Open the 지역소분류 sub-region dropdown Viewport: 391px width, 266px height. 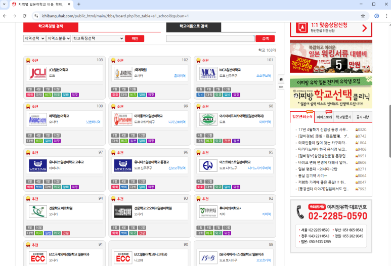pos(58,38)
